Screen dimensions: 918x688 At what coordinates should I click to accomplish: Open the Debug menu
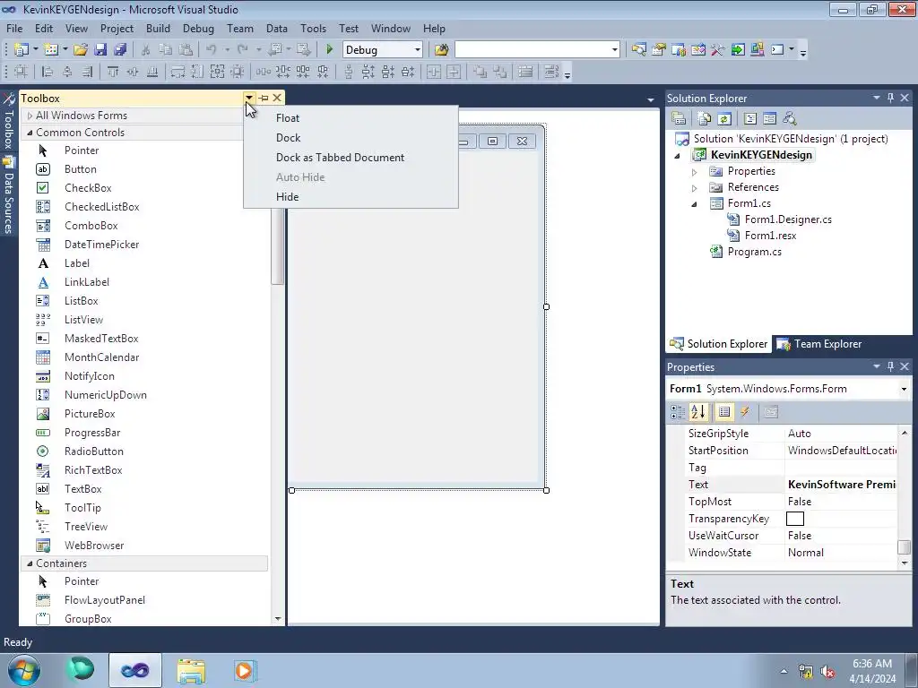198,28
